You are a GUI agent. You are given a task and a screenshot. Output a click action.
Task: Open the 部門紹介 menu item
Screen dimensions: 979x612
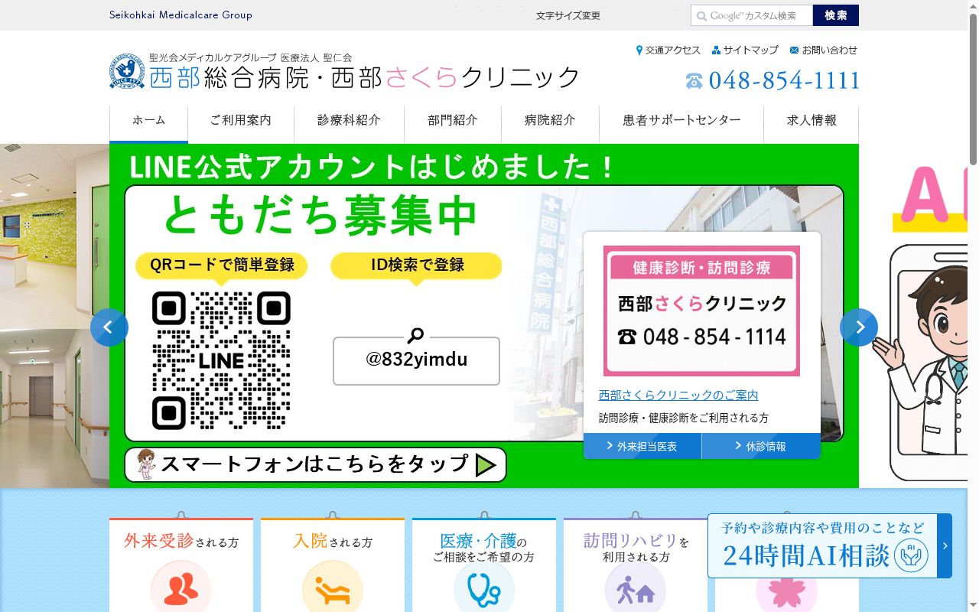point(453,123)
